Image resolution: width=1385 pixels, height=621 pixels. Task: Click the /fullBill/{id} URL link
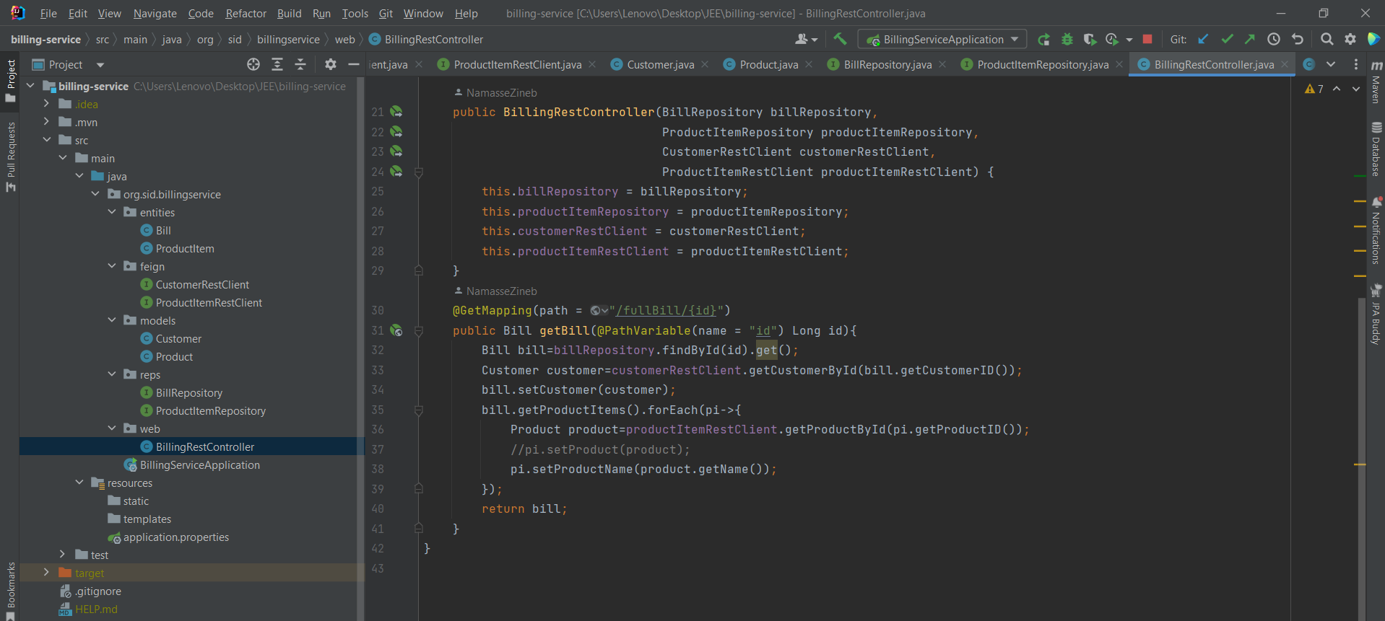[x=666, y=311]
